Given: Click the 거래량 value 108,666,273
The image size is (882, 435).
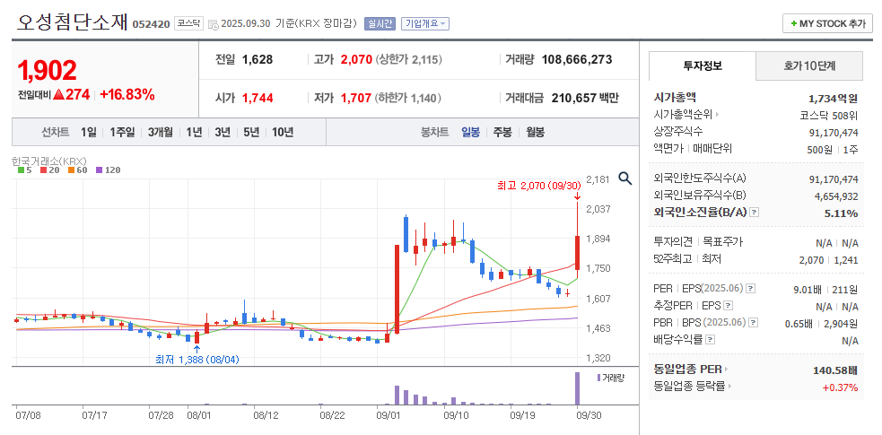Looking at the screenshot, I should click(x=577, y=59).
